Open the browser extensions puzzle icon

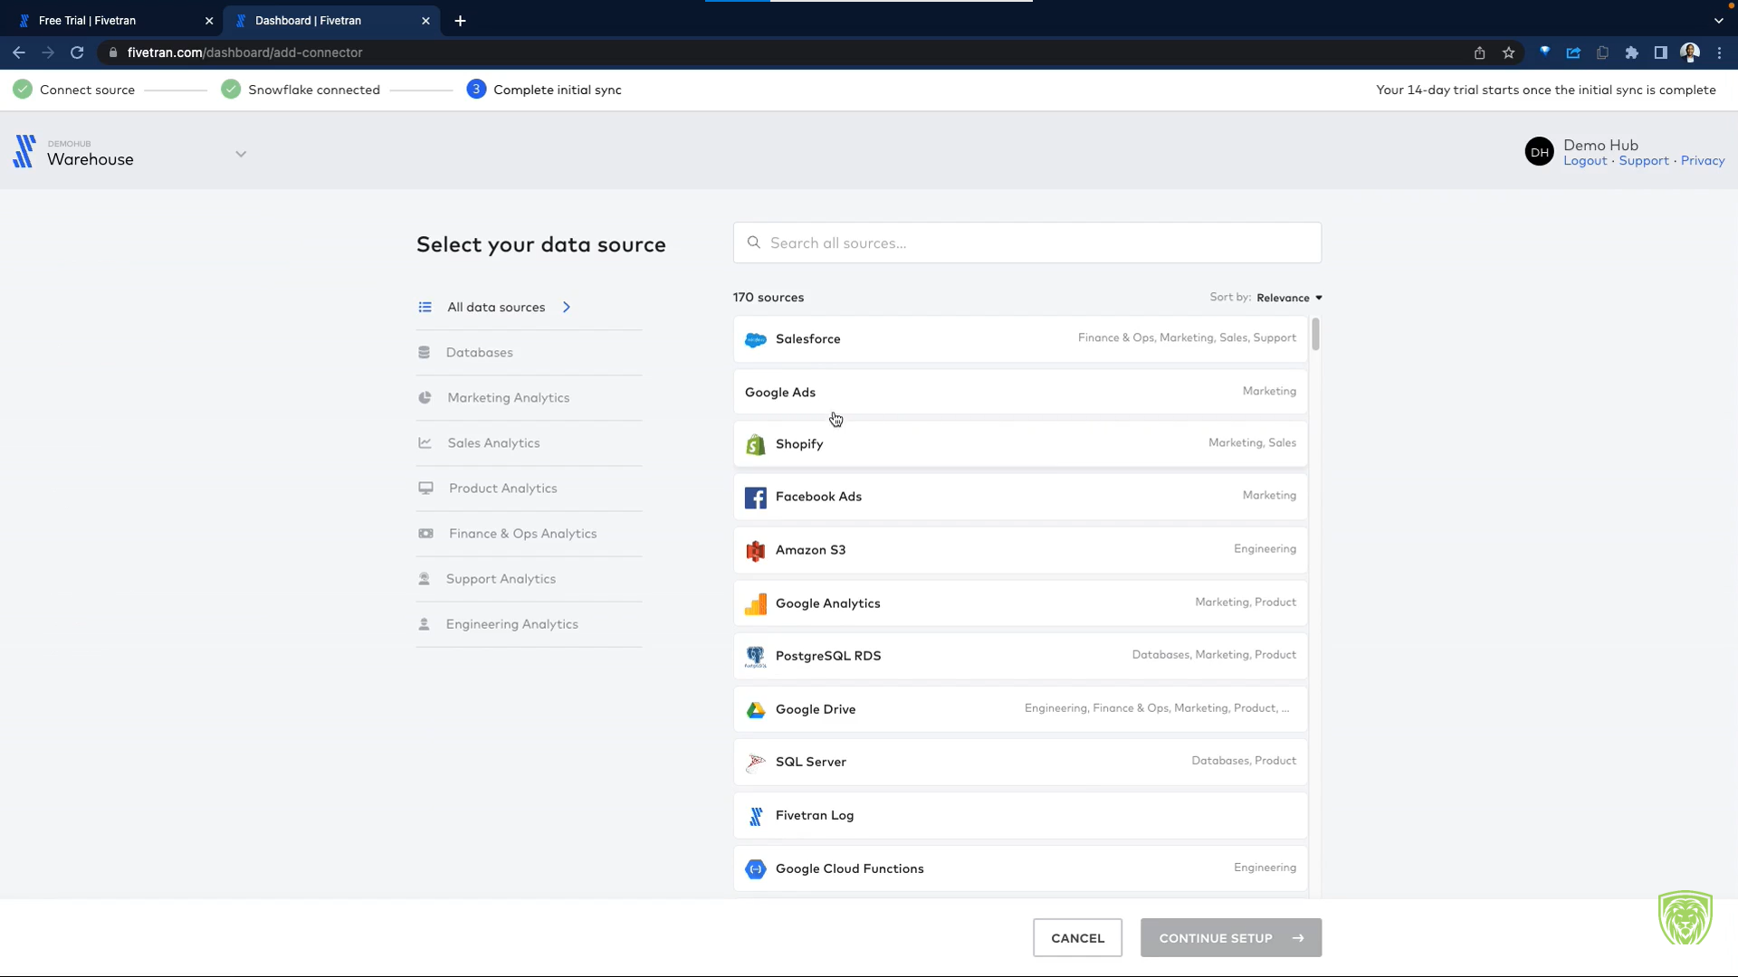1631,52
